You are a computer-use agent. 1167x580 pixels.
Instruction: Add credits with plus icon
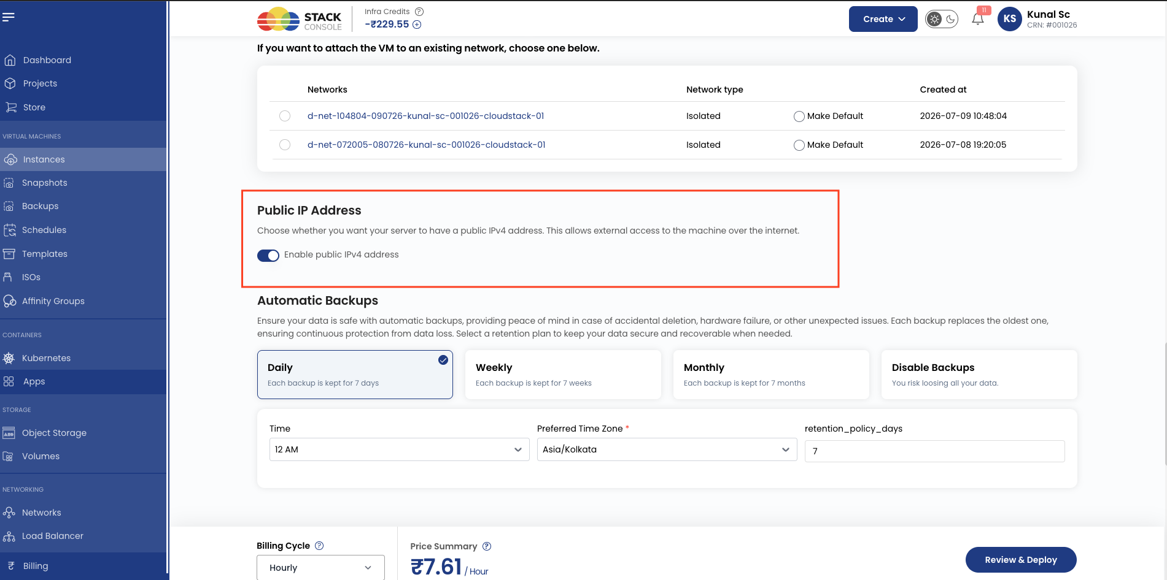[x=417, y=25]
